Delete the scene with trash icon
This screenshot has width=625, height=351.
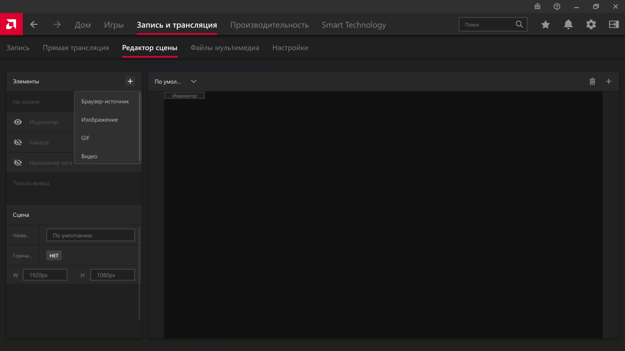coord(592,81)
